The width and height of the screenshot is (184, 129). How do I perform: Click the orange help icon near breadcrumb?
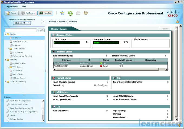(x=178, y=22)
